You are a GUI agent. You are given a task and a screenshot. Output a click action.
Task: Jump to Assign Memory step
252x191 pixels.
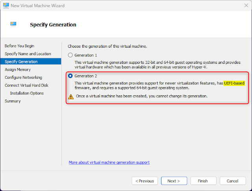coord(18,69)
